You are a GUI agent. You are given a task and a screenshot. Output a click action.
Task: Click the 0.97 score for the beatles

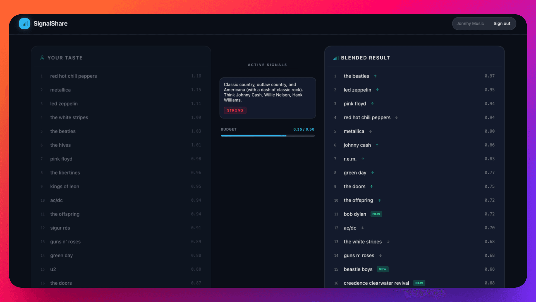click(490, 76)
